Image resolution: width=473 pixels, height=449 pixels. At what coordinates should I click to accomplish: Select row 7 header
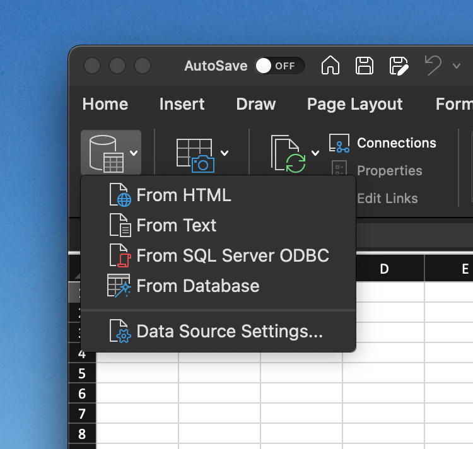pyautogui.click(x=82, y=414)
